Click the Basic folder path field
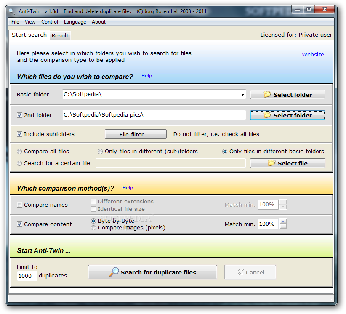Viewport: 346px width, 314px height. (154, 94)
